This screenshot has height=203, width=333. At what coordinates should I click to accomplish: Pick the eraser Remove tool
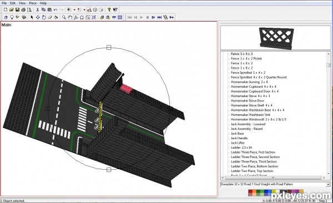click(x=50, y=17)
